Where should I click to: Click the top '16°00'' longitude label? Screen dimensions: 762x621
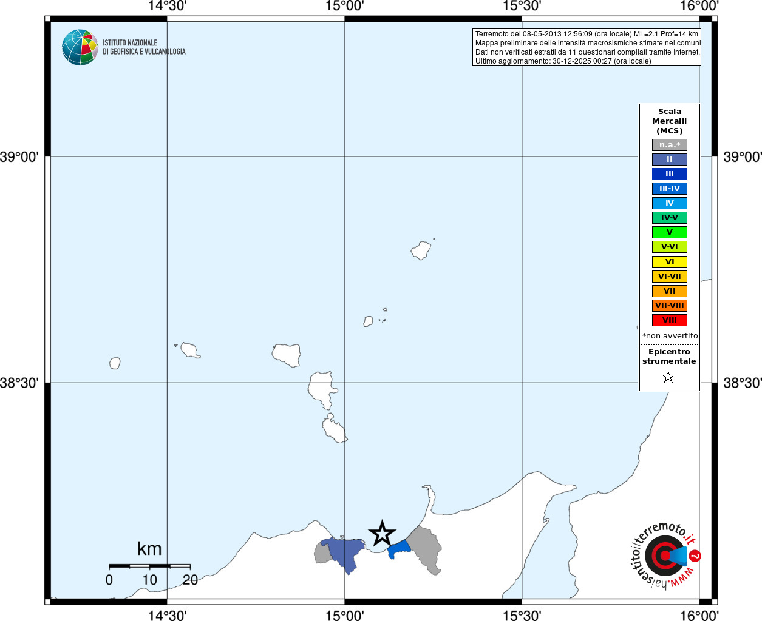pyautogui.click(x=699, y=6)
